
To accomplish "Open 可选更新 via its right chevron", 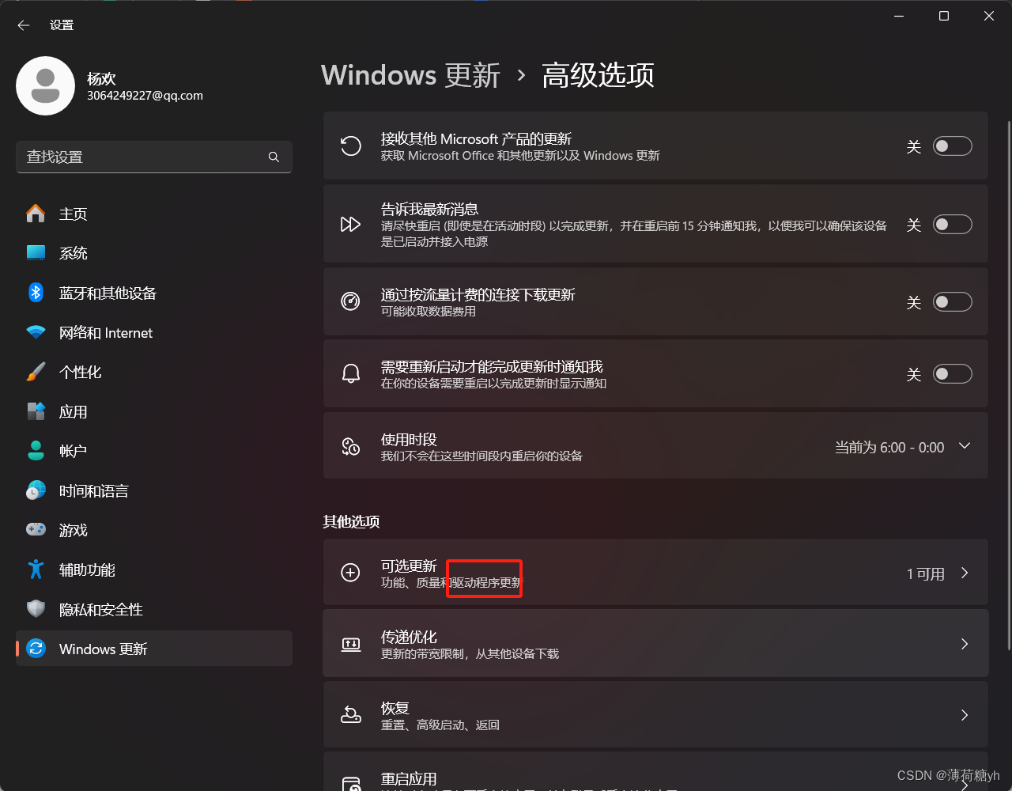I will click(x=965, y=573).
